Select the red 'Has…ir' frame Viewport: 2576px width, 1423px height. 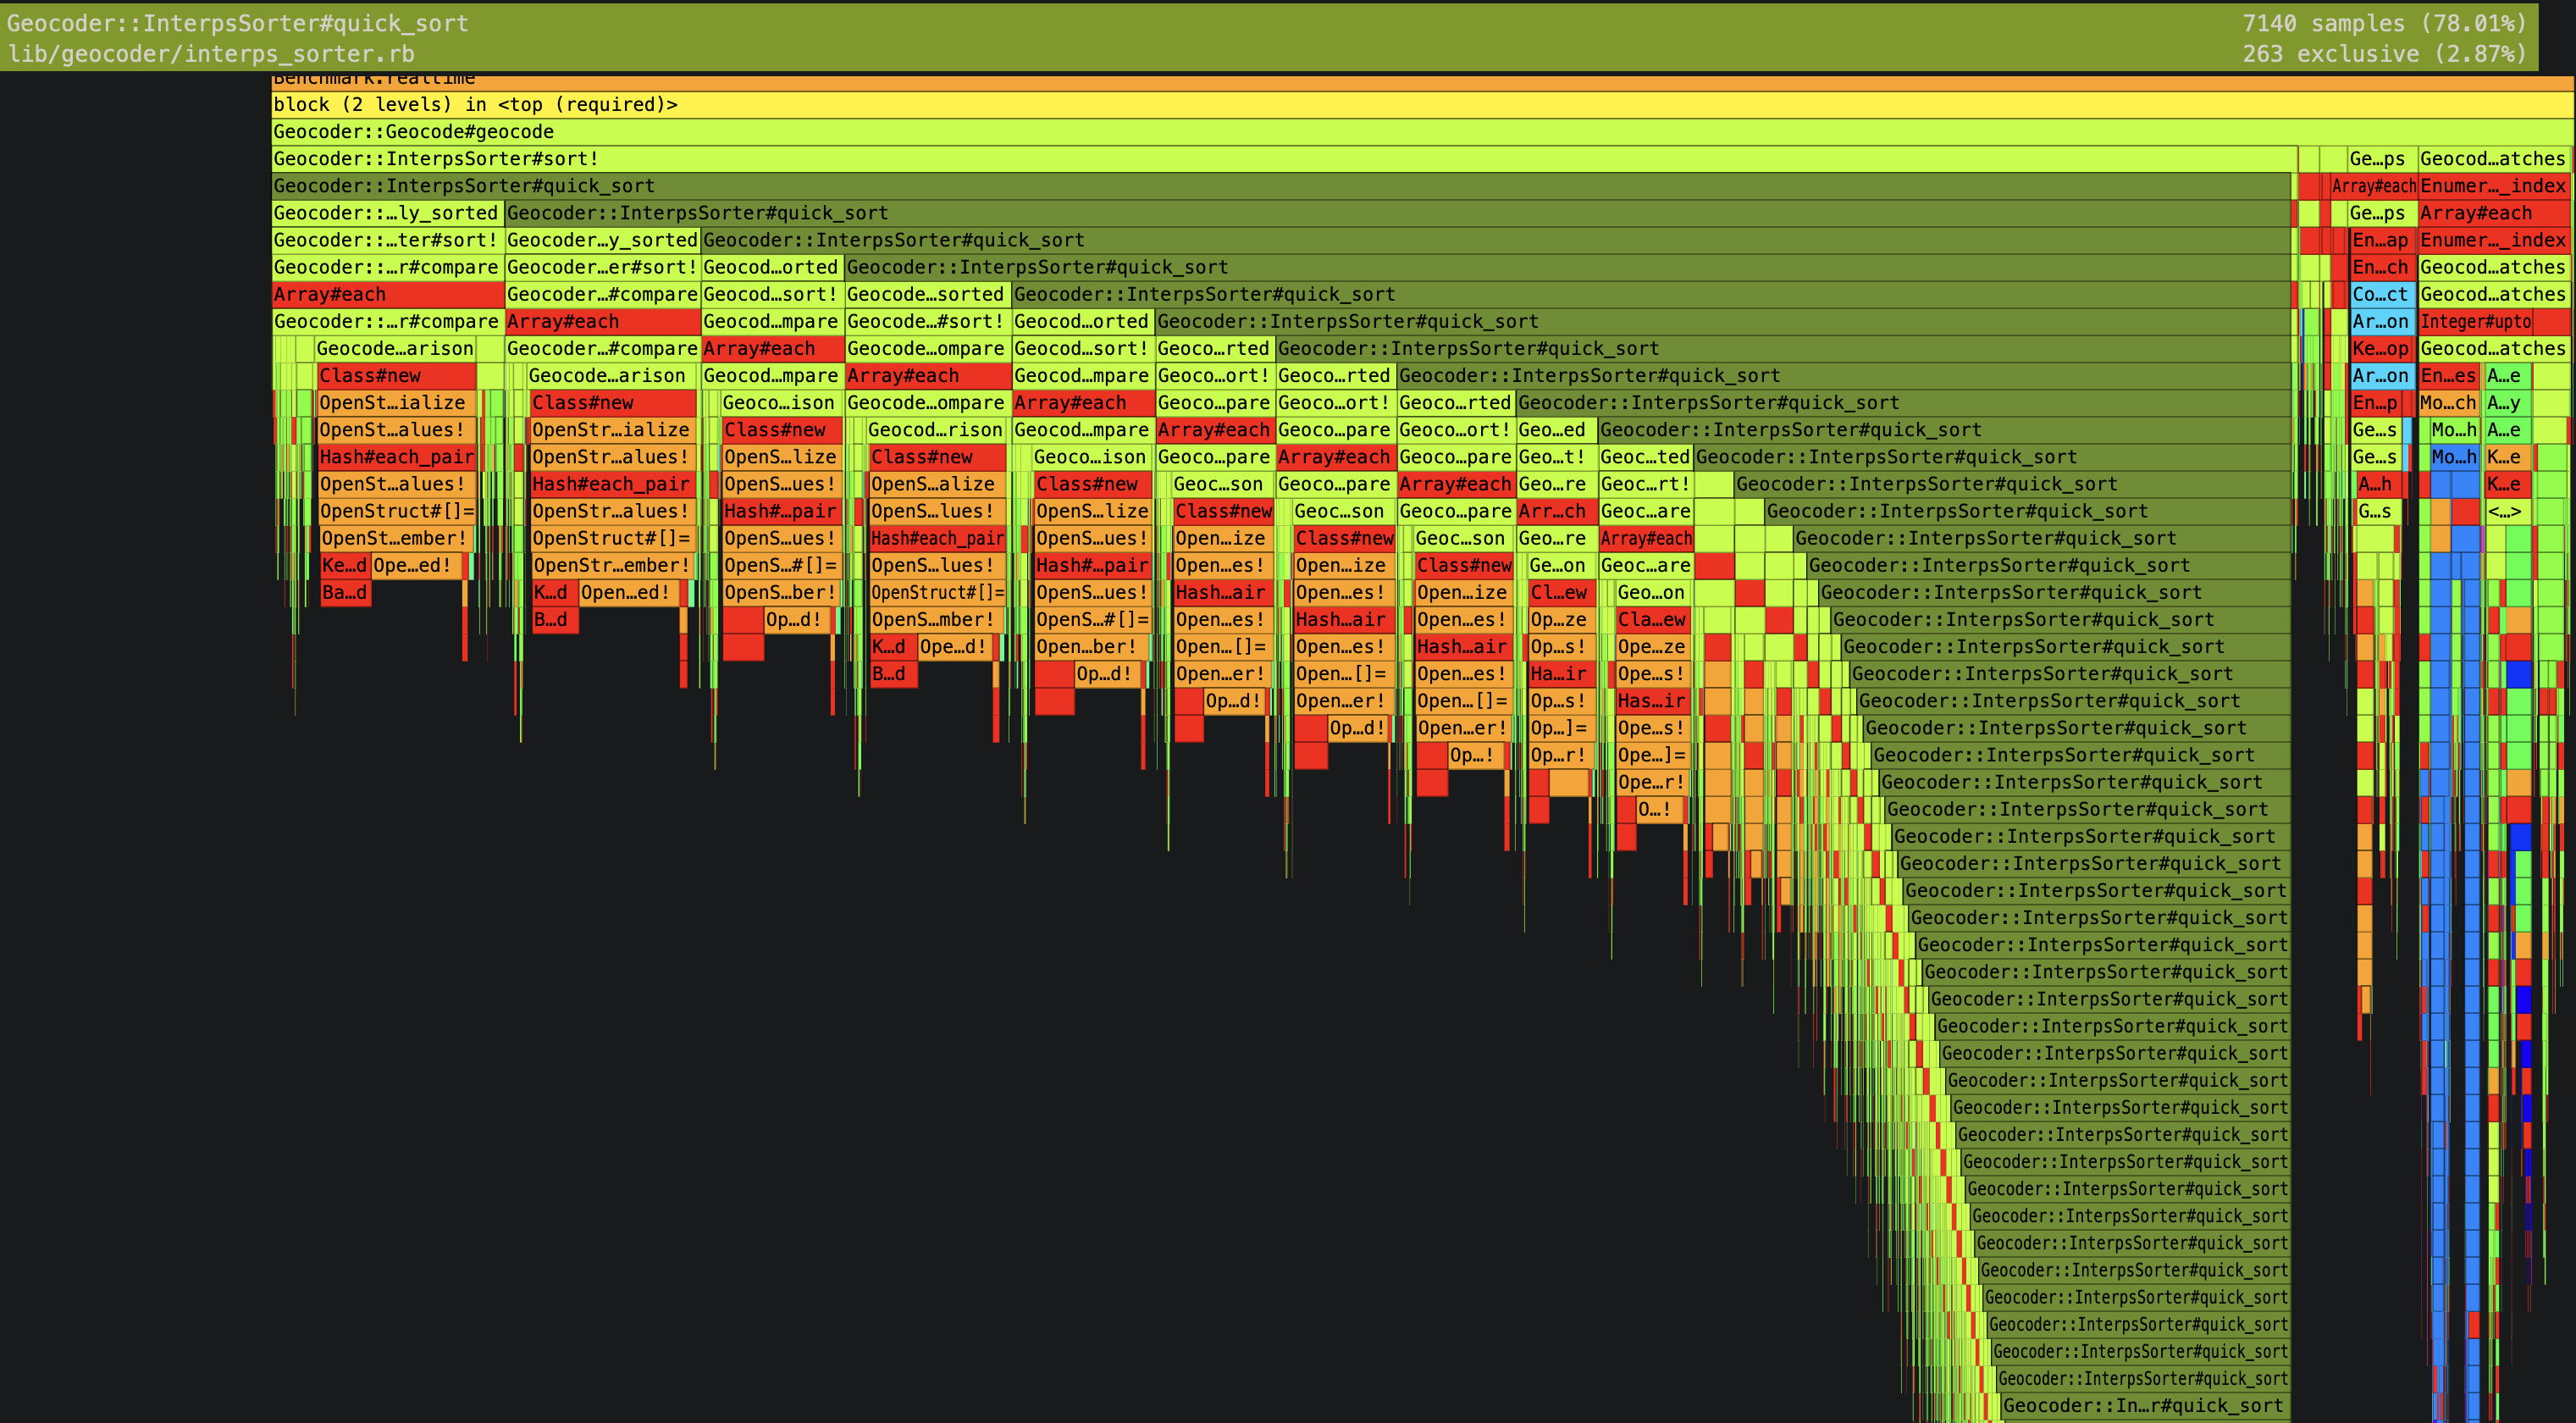click(1652, 700)
